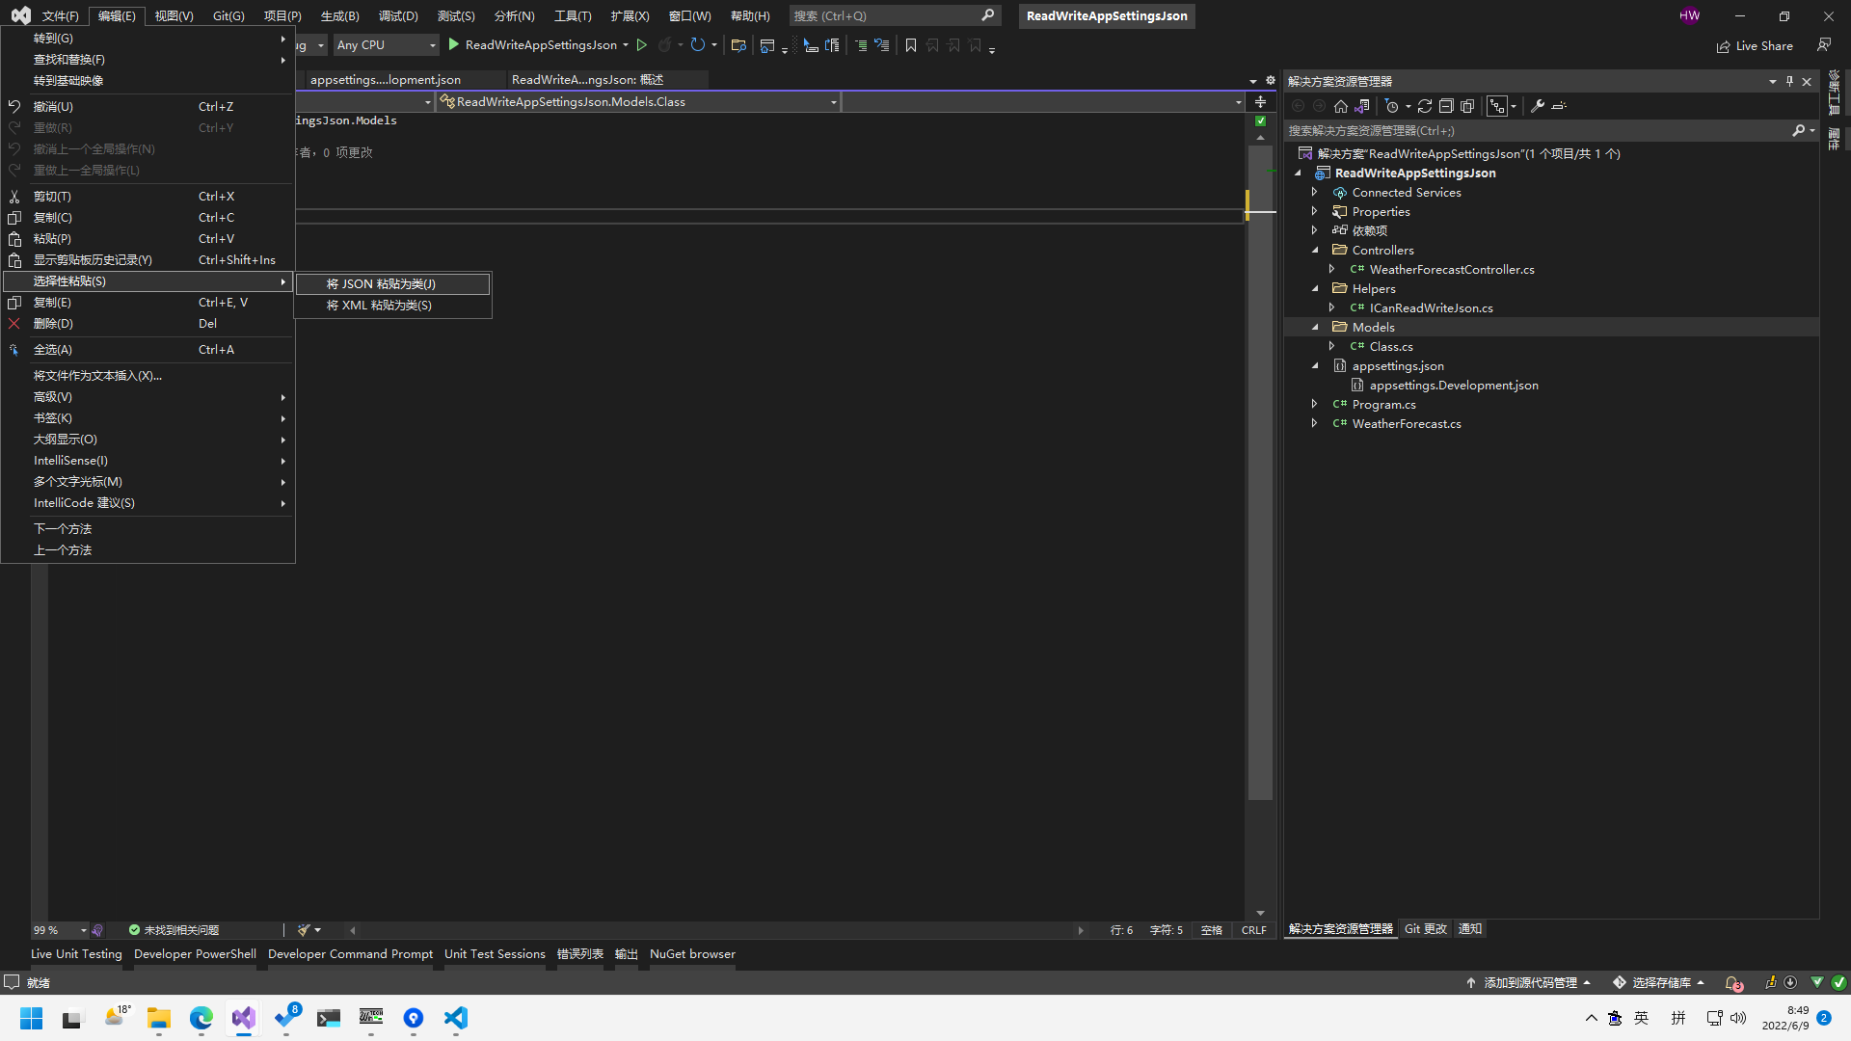
Task: Toggle pin on Solution Explorer panel
Action: coord(1789,82)
